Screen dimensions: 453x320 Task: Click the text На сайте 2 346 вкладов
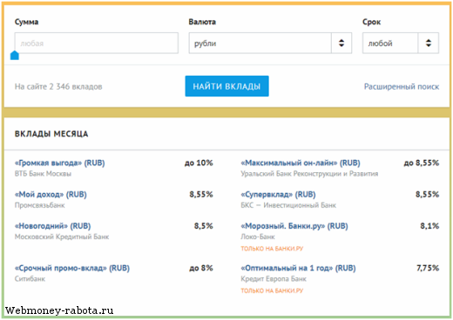[58, 86]
